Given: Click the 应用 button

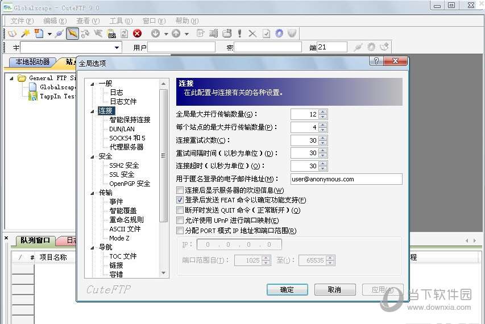Looking at the screenshot, I should pyautogui.click(x=383, y=290).
